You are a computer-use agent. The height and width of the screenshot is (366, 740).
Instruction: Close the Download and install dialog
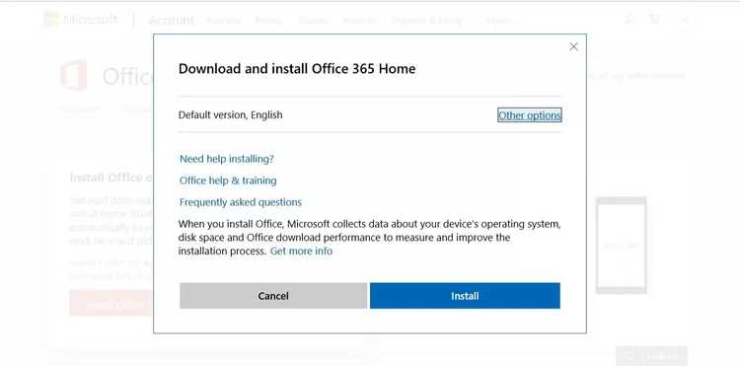coord(573,46)
